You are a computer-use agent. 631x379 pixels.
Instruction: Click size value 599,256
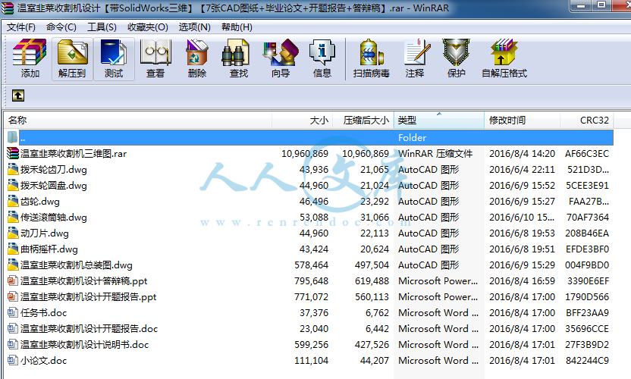[x=311, y=344]
